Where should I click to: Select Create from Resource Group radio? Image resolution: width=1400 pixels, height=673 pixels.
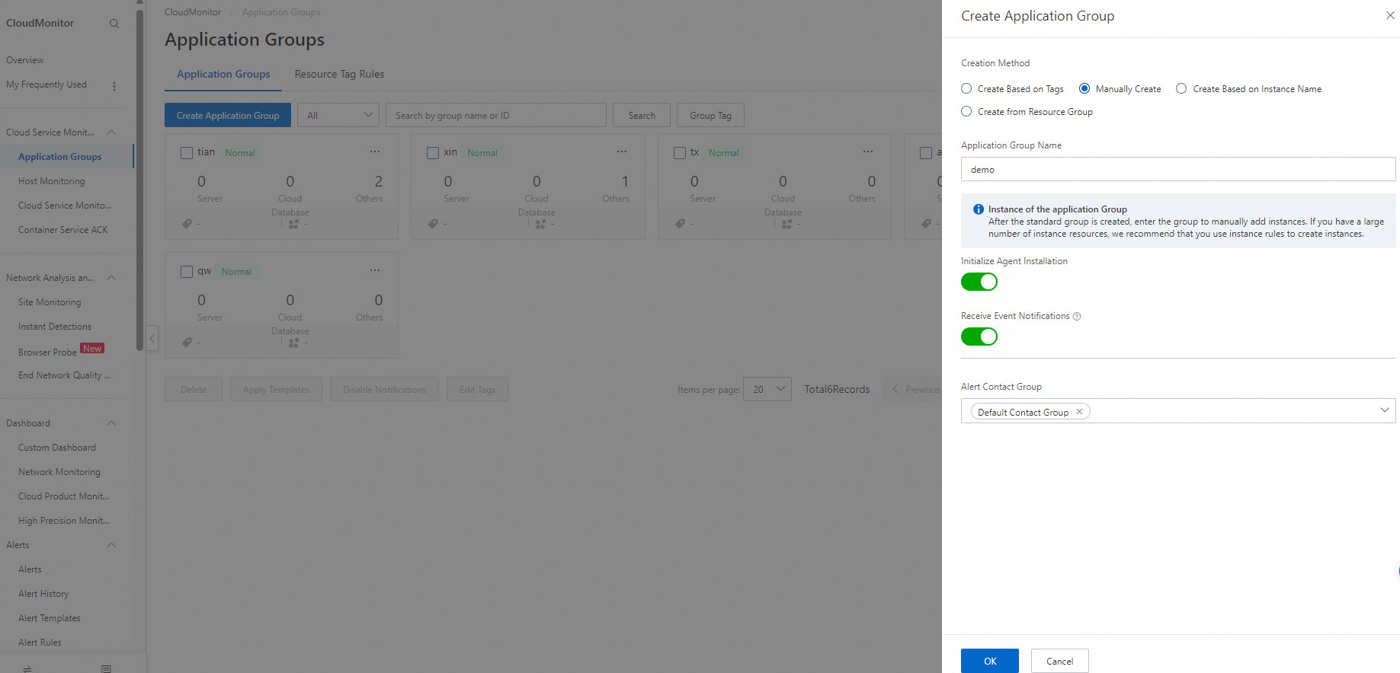(x=966, y=111)
